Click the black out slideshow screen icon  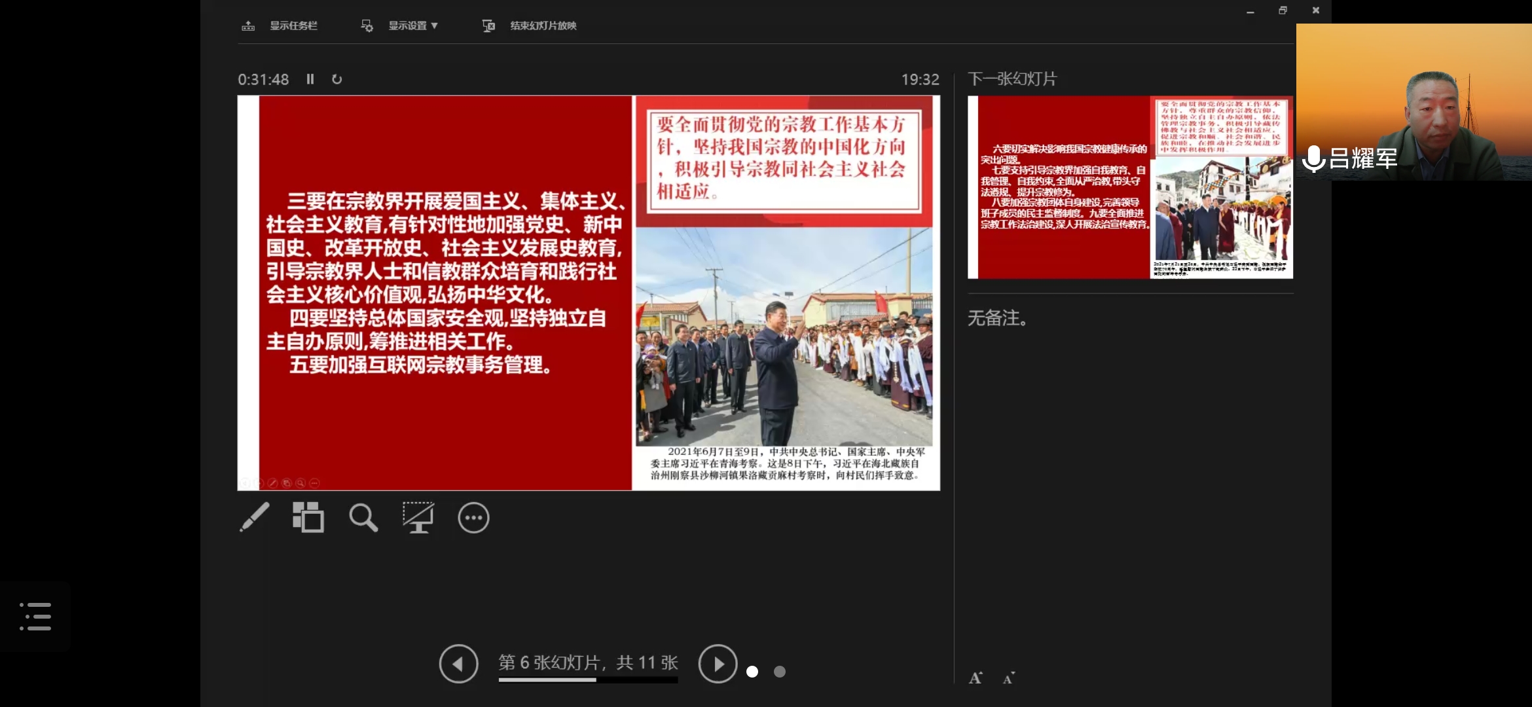coord(418,517)
